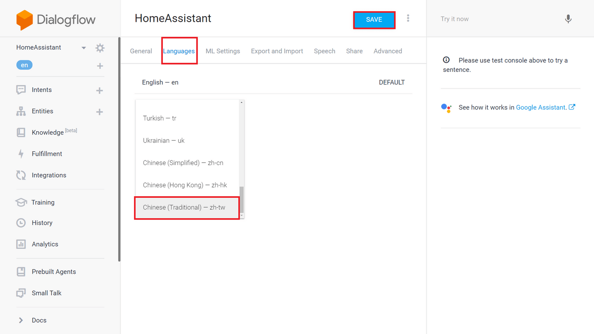Open Training in the sidebar
Viewport: 594px width, 334px height.
43,202
